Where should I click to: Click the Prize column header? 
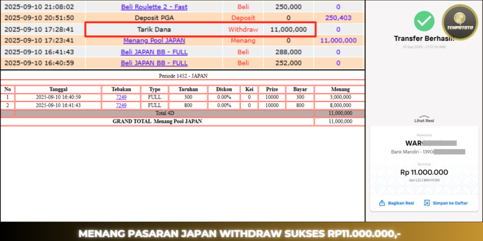[272, 90]
